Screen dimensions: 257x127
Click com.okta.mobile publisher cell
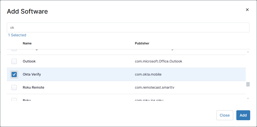point(148,74)
